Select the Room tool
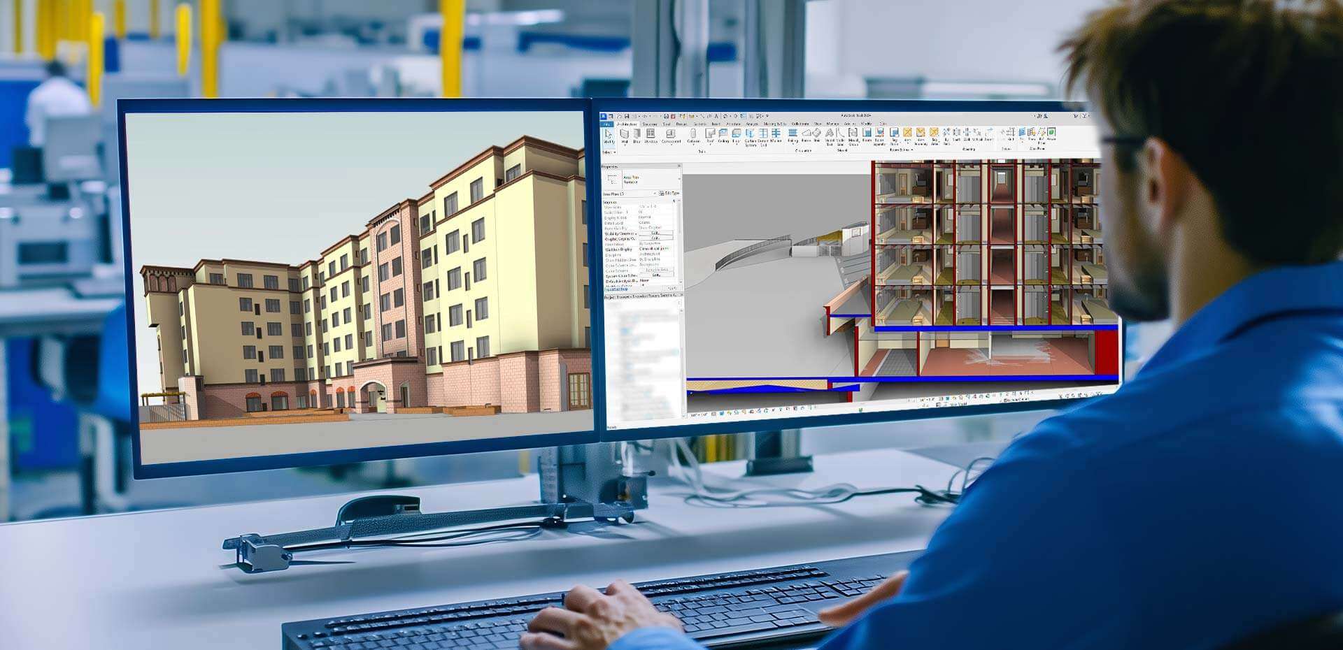The height and width of the screenshot is (650, 1343). pos(867,136)
